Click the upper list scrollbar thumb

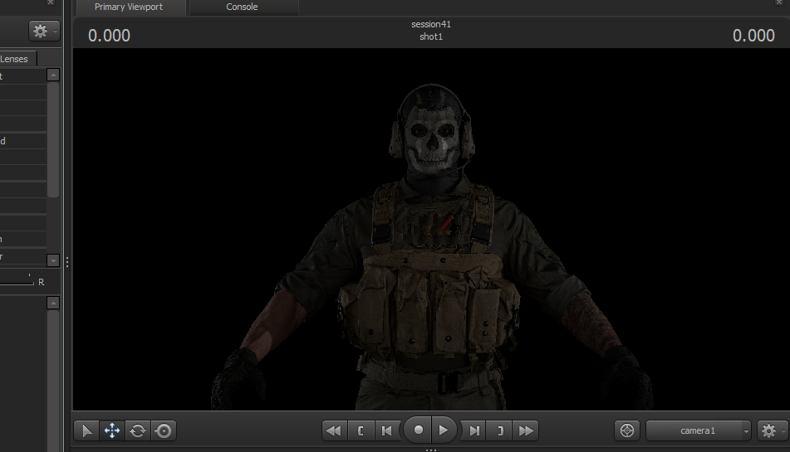[x=53, y=139]
